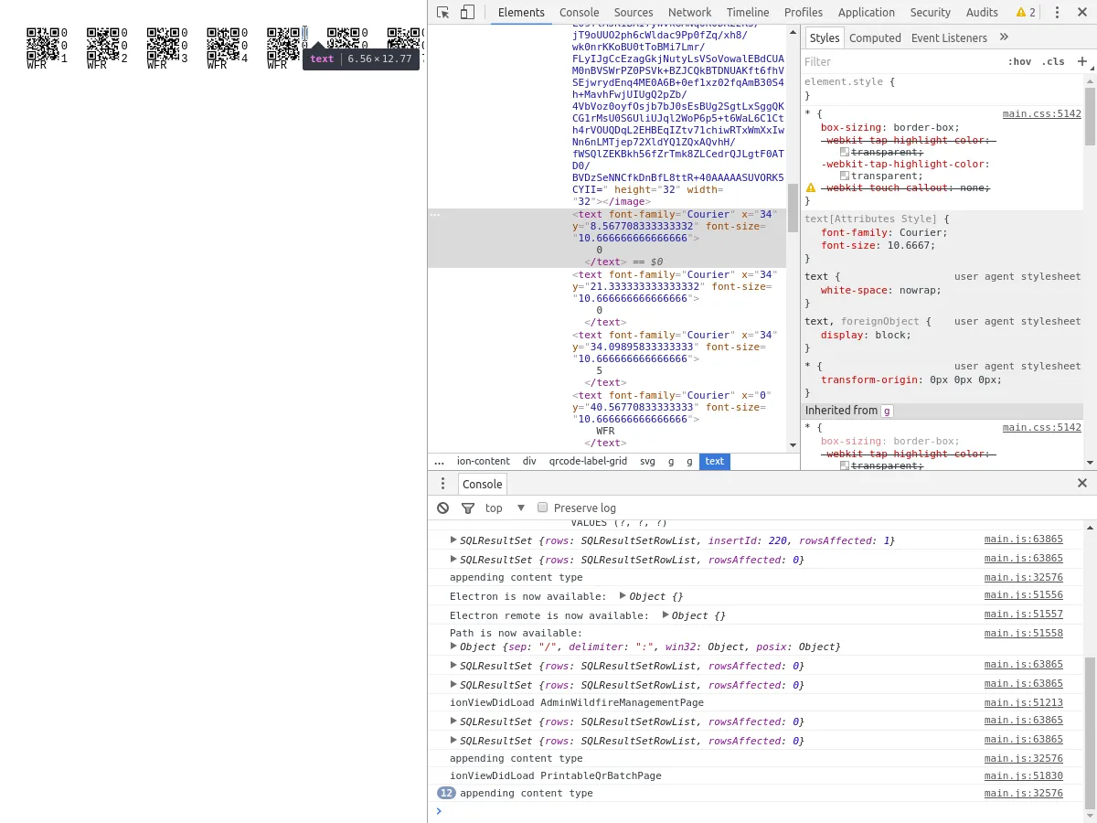The height and width of the screenshot is (823, 1097).
Task: Open the main.js:51558 source link
Action: [1024, 633]
